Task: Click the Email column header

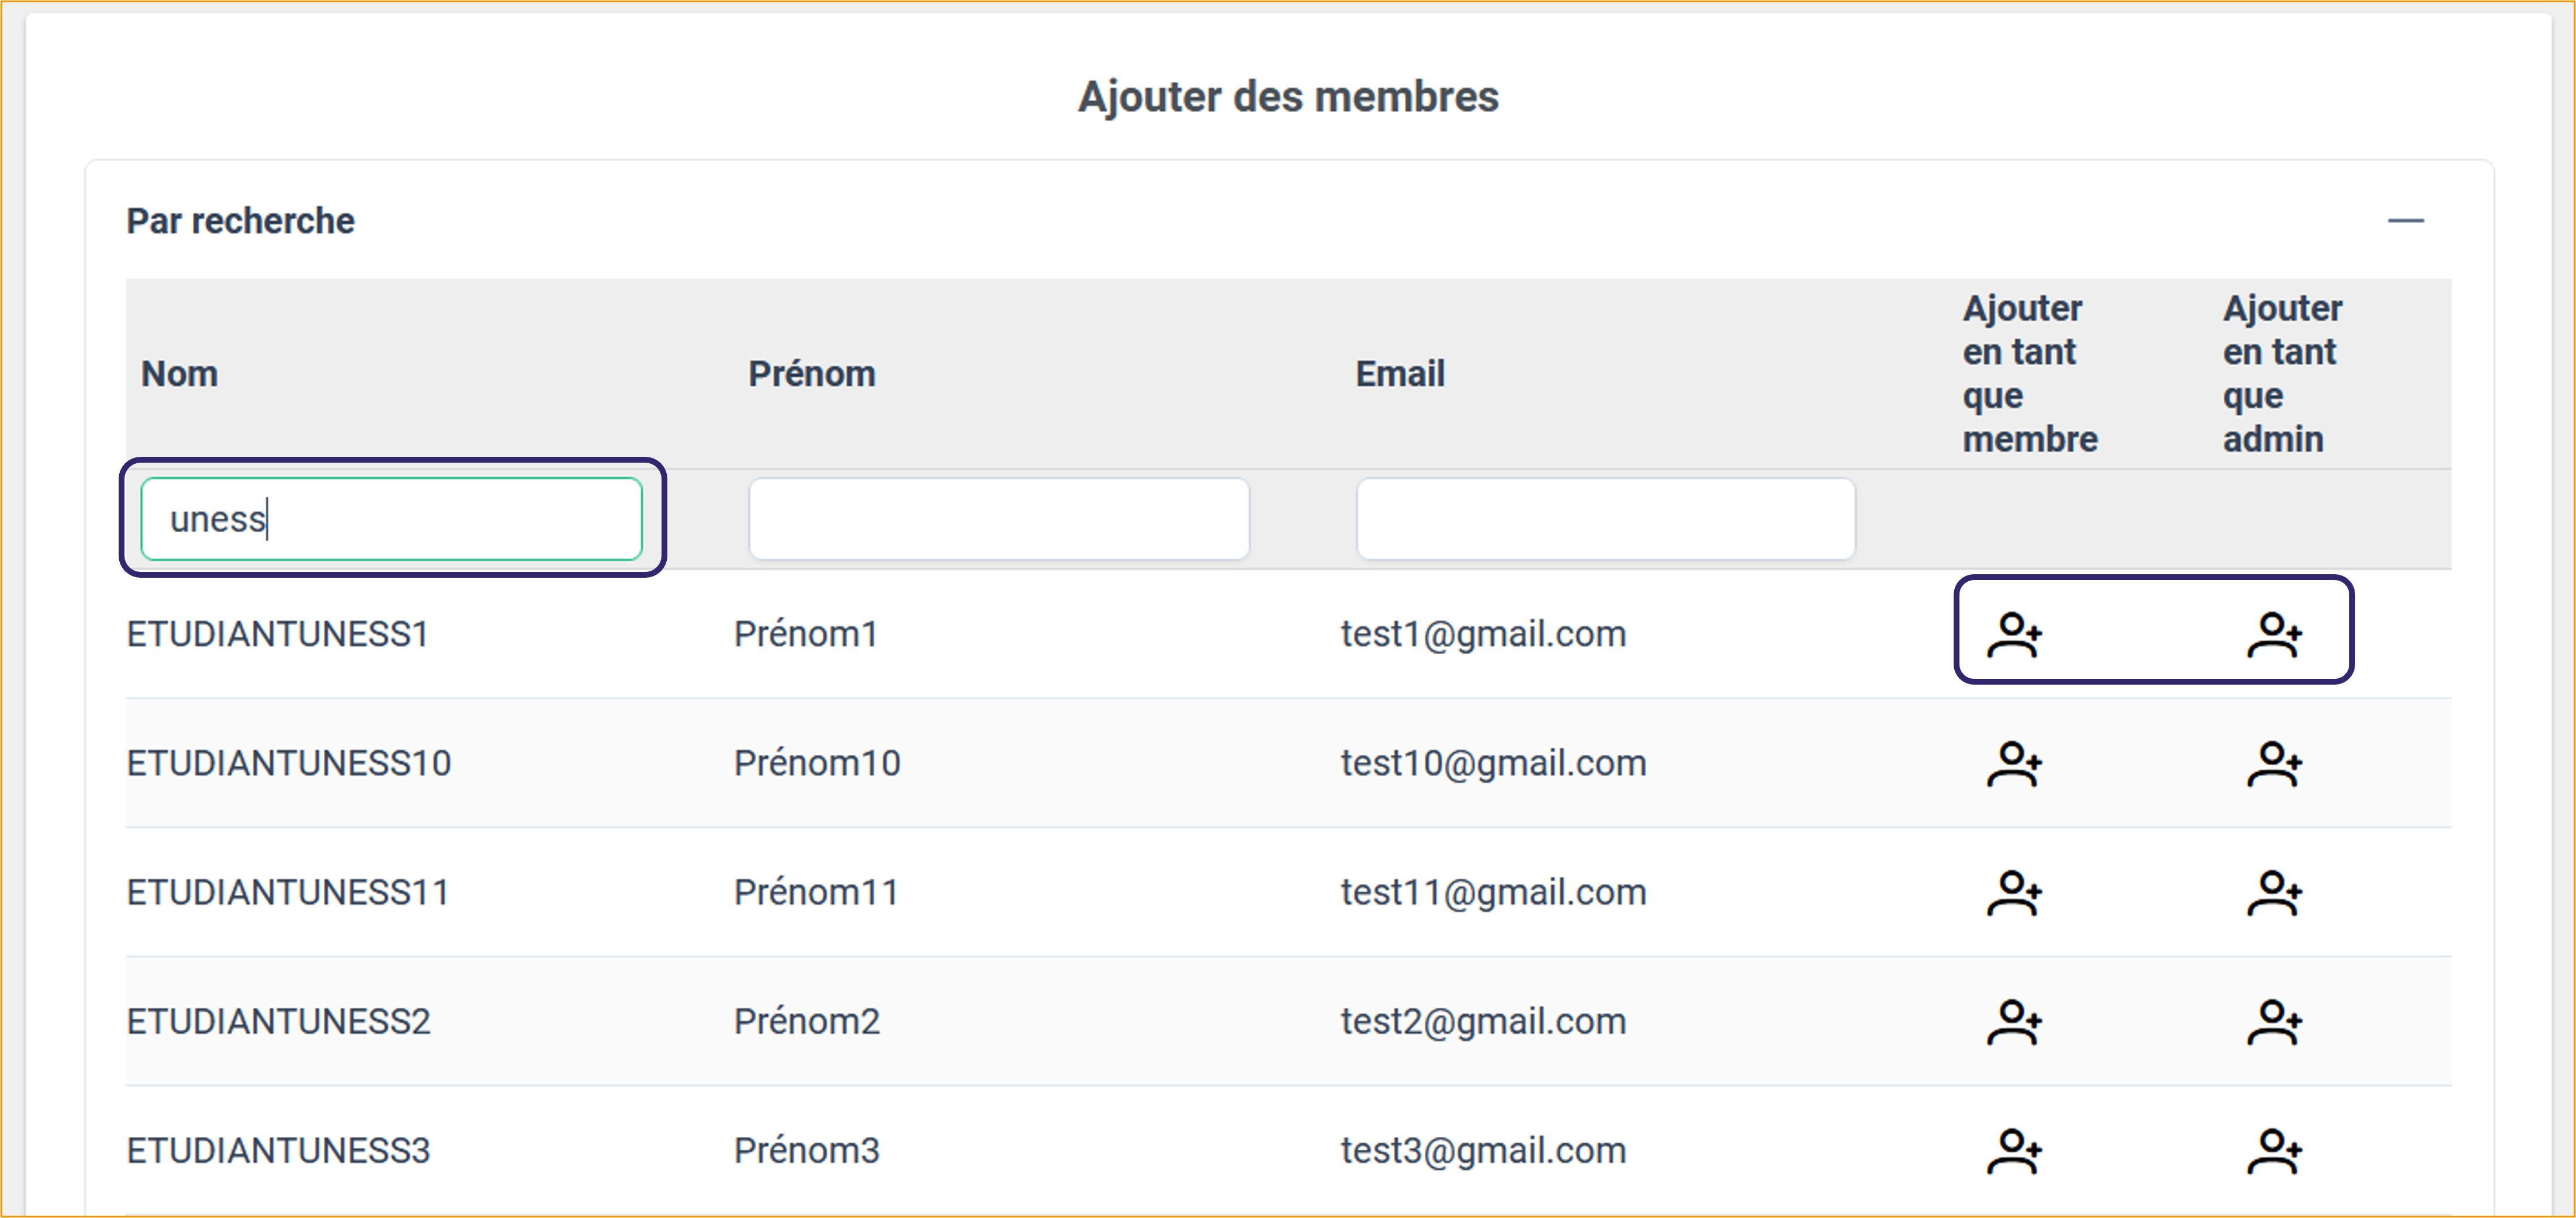Action: click(x=1399, y=374)
